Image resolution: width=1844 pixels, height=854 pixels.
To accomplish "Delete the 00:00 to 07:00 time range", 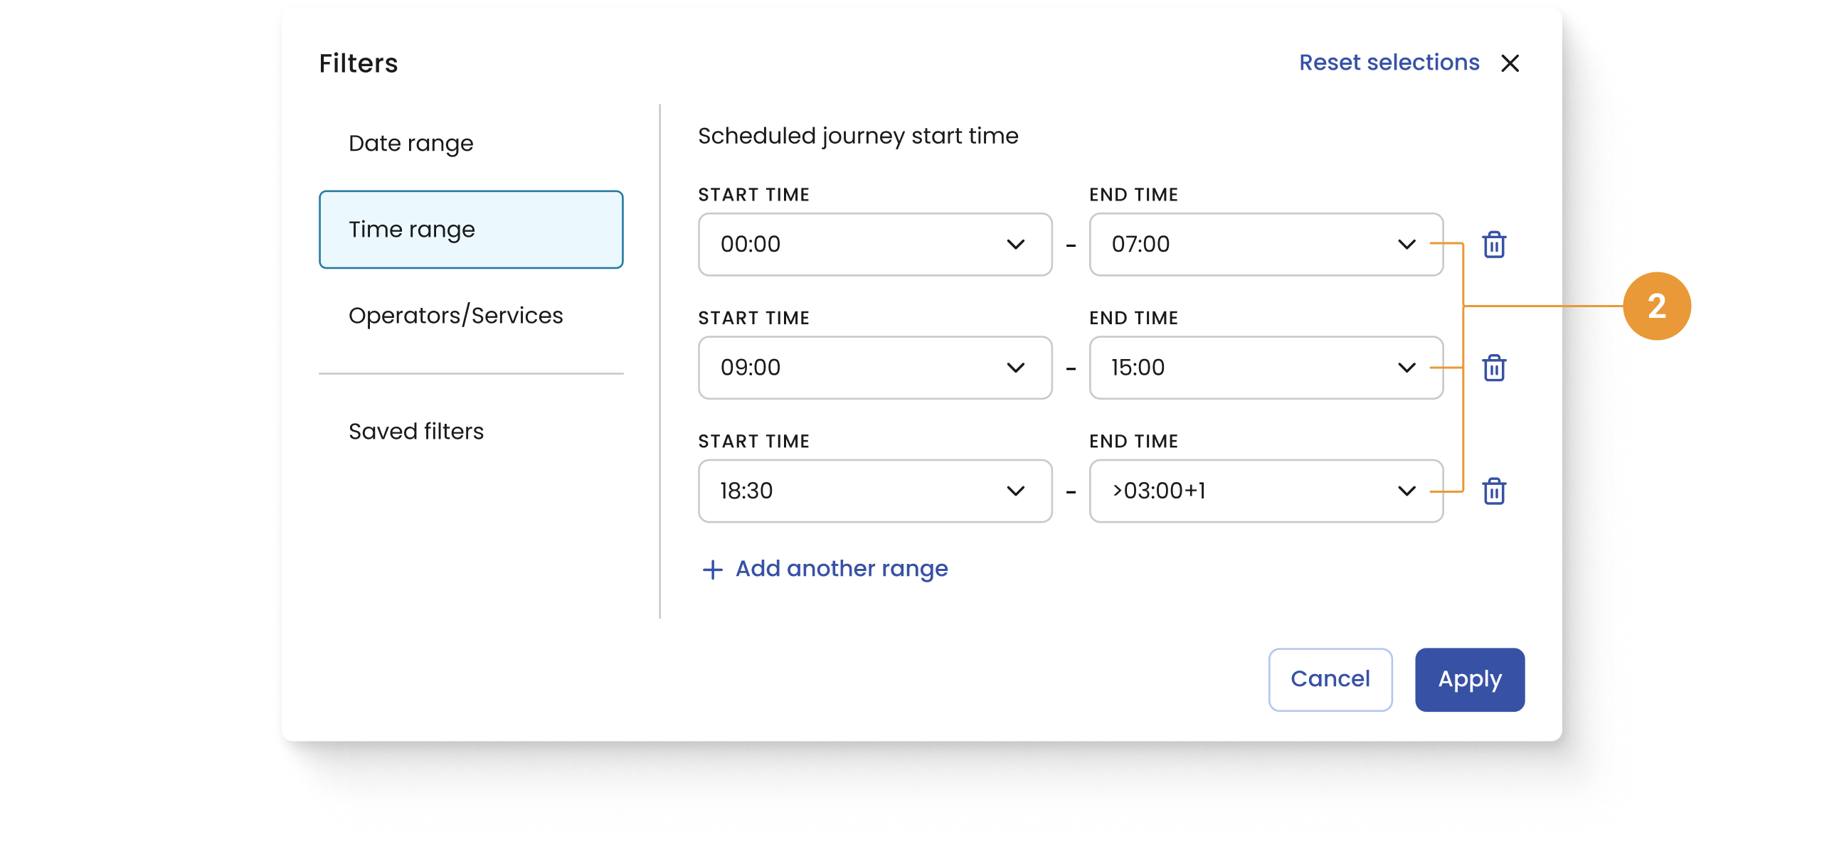I will tap(1493, 245).
